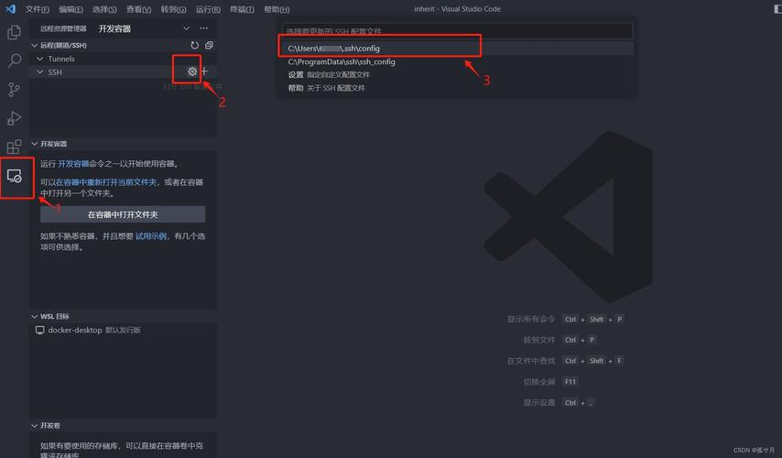The height and width of the screenshot is (458, 782).
Task: Follow the 开发容器 command link
Action: (73, 164)
